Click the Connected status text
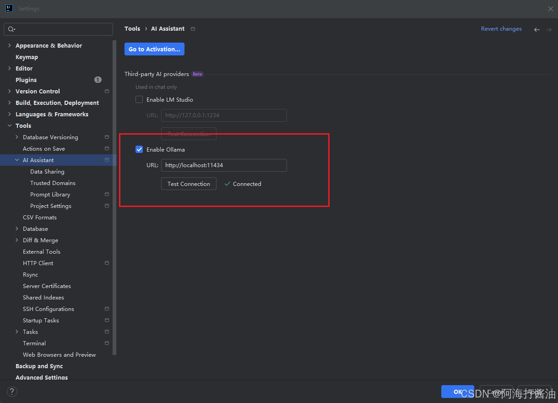Screen dimensions: 558x403 pyautogui.click(x=247, y=184)
